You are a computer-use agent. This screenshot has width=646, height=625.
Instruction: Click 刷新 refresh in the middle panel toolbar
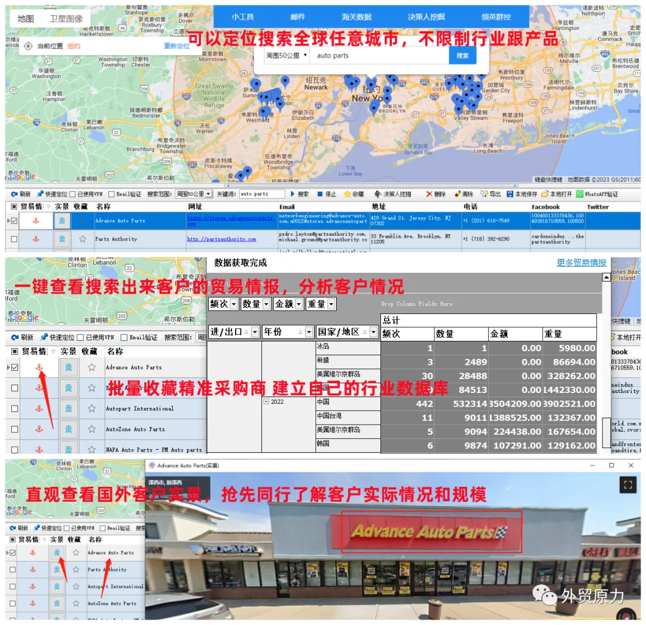point(22,337)
